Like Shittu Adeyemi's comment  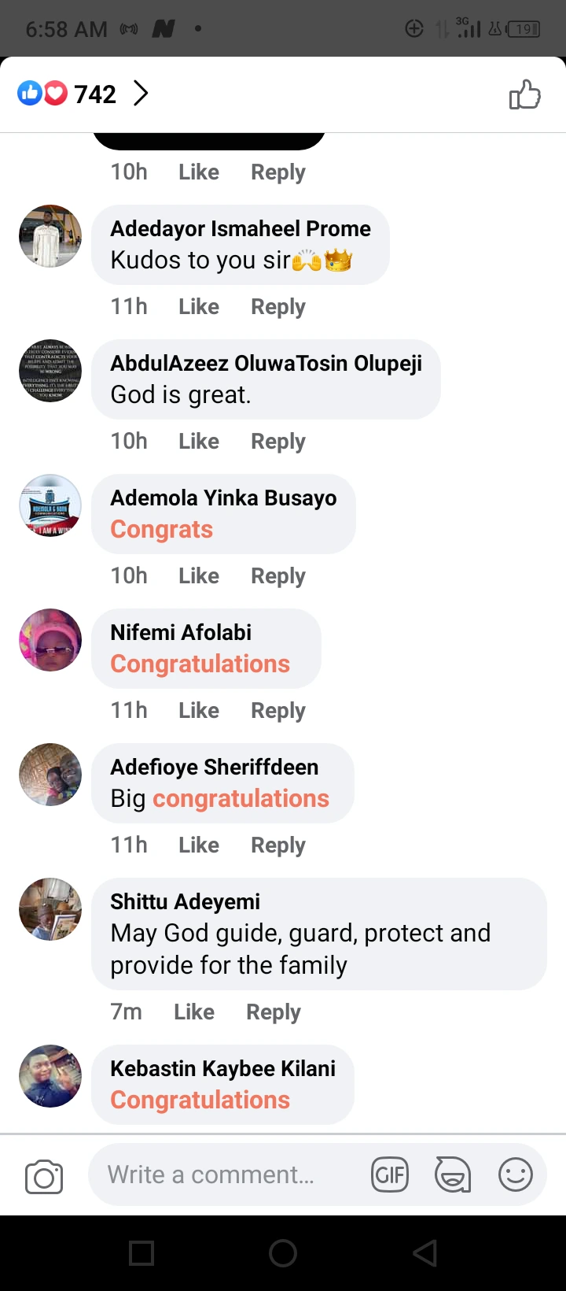coord(193,1012)
